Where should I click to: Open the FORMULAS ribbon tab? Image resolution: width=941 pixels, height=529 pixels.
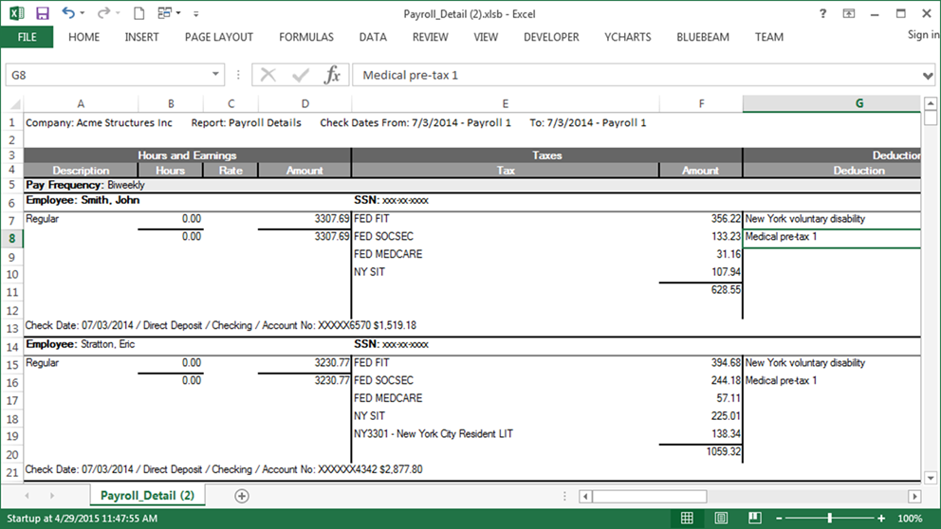(x=306, y=37)
